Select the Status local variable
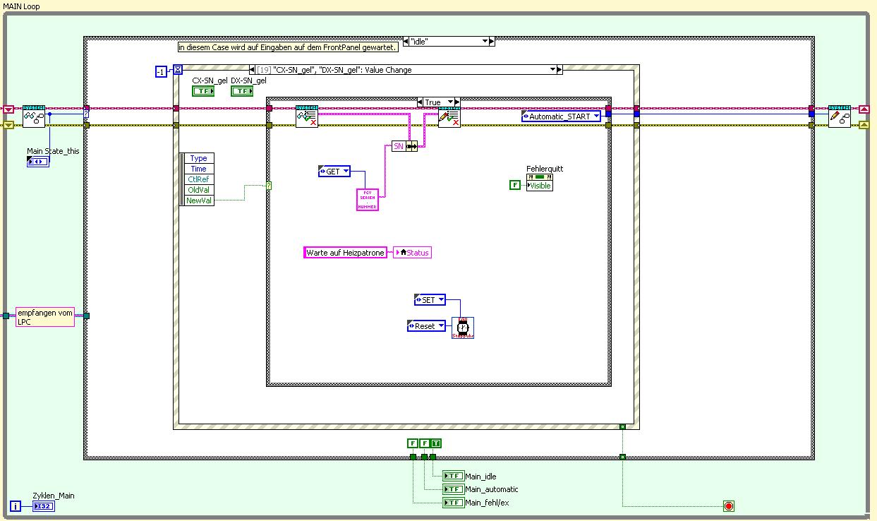The height and width of the screenshot is (521, 877). click(412, 252)
